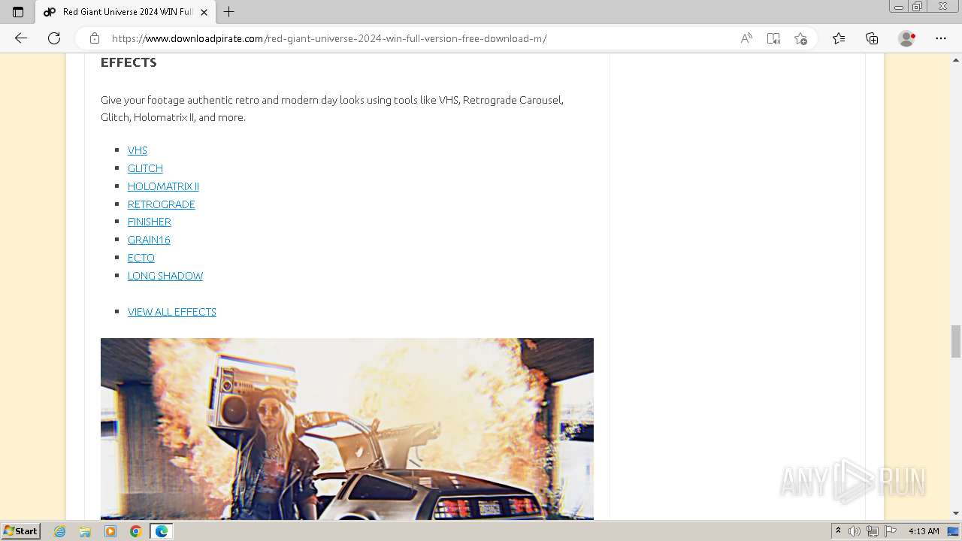Screen dimensions: 962x541
Task: Open the Tab actions menu icon
Action: click(x=18, y=12)
